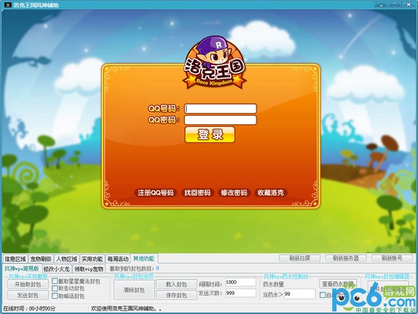Select the 人物区域 tab
This screenshot has height=314, width=418.
[x=66, y=259]
